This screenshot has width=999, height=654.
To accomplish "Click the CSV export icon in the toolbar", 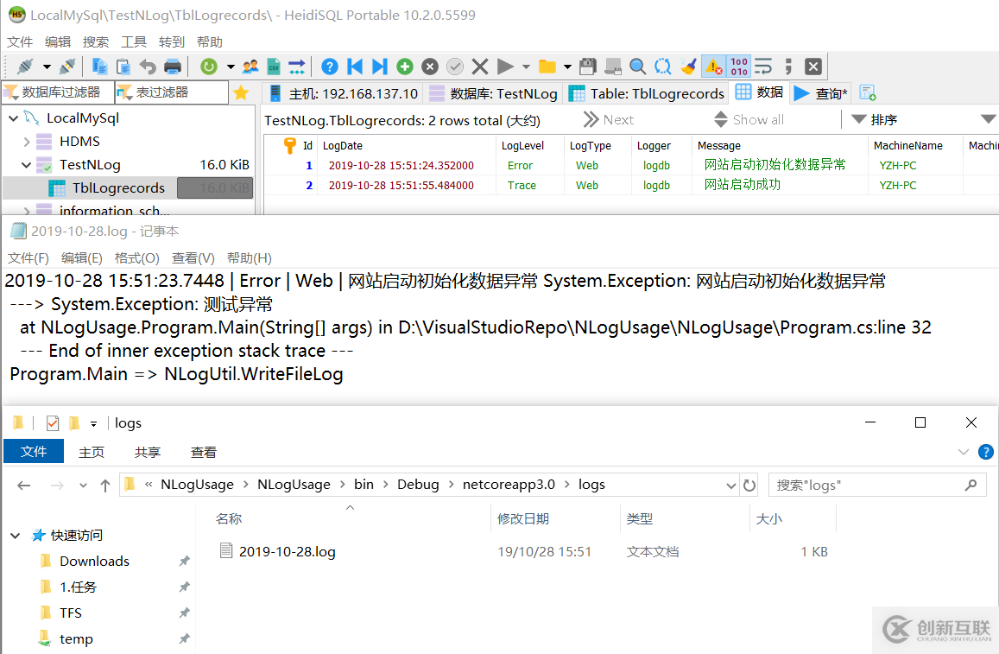I will coord(273,67).
